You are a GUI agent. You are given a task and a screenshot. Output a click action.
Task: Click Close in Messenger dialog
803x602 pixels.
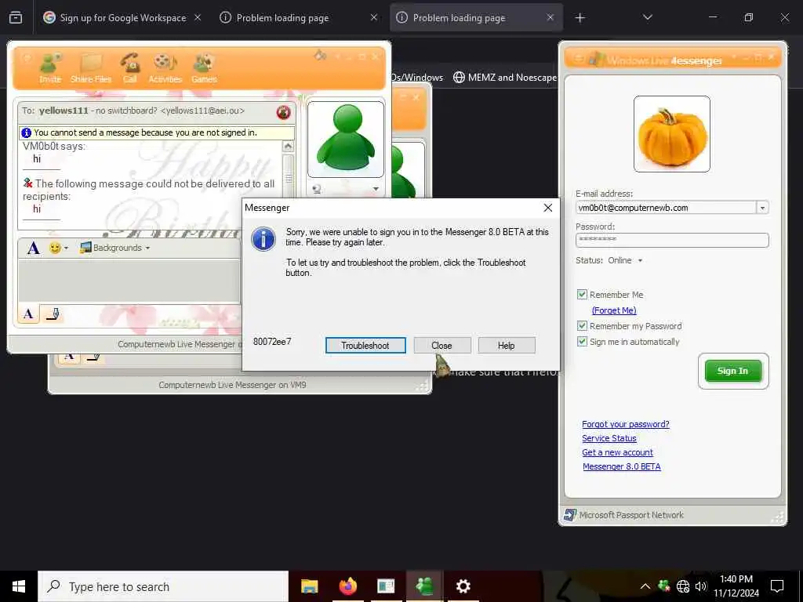tap(442, 346)
